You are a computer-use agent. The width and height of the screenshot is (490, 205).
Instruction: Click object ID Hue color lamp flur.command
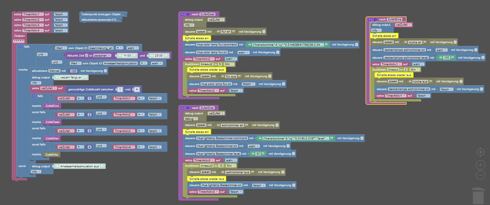pos(217,45)
